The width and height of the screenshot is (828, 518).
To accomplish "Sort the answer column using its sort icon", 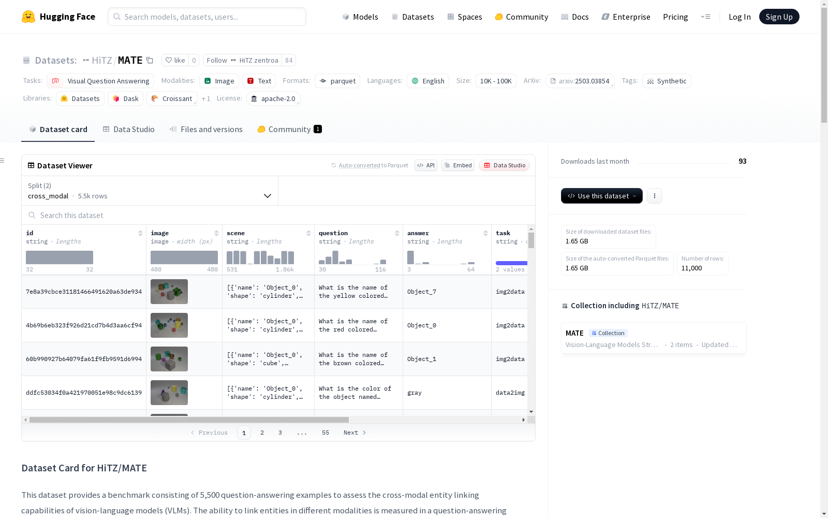I will coord(485,233).
